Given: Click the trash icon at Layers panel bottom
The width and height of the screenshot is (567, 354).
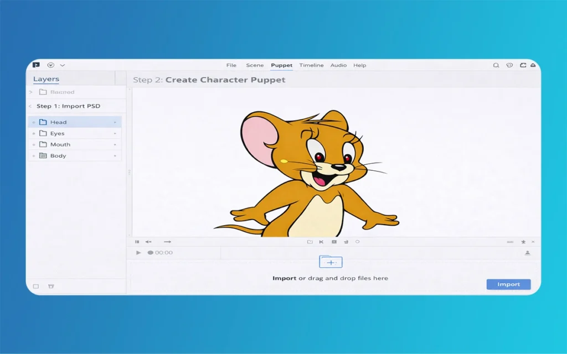Looking at the screenshot, I should click(x=51, y=287).
